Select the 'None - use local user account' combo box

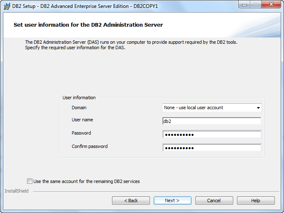212,108
